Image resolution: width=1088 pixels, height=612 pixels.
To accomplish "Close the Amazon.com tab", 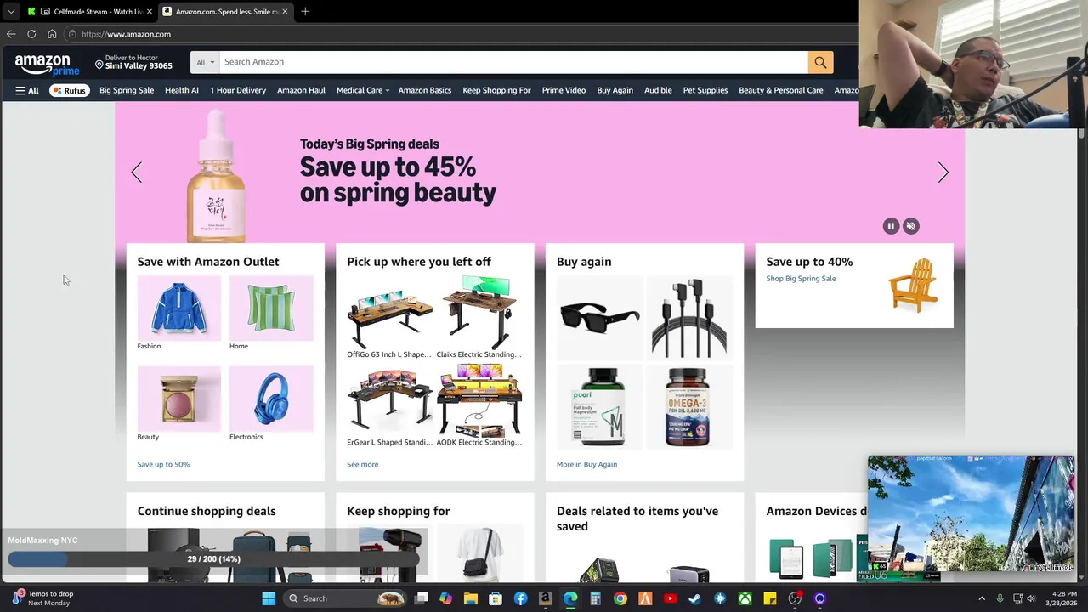I will click(285, 11).
